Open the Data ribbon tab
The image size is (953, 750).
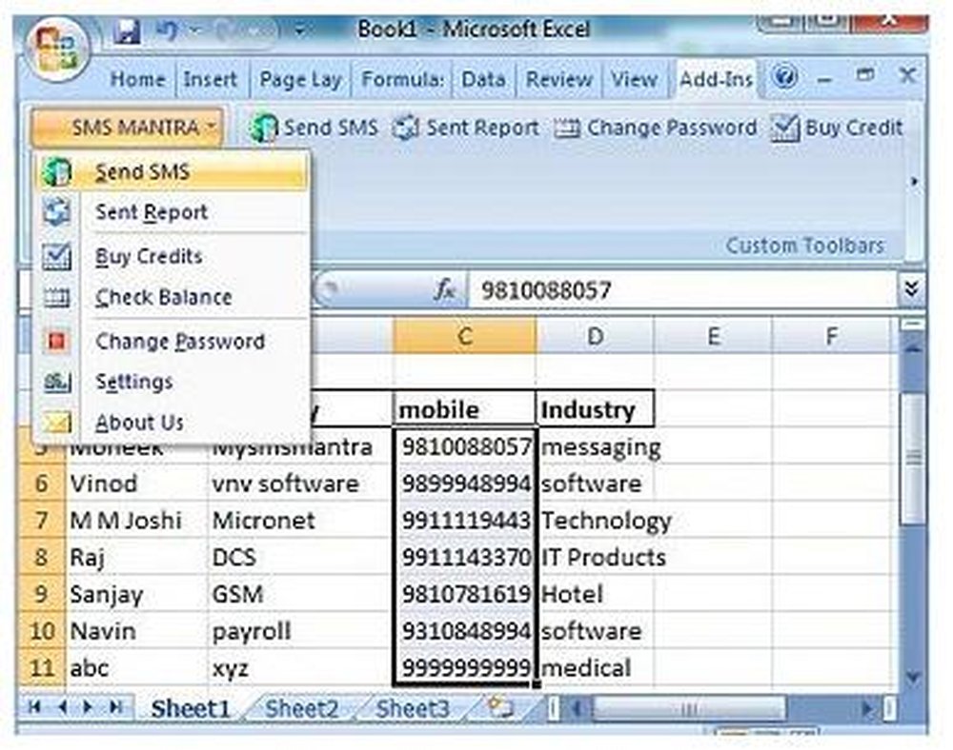(483, 80)
